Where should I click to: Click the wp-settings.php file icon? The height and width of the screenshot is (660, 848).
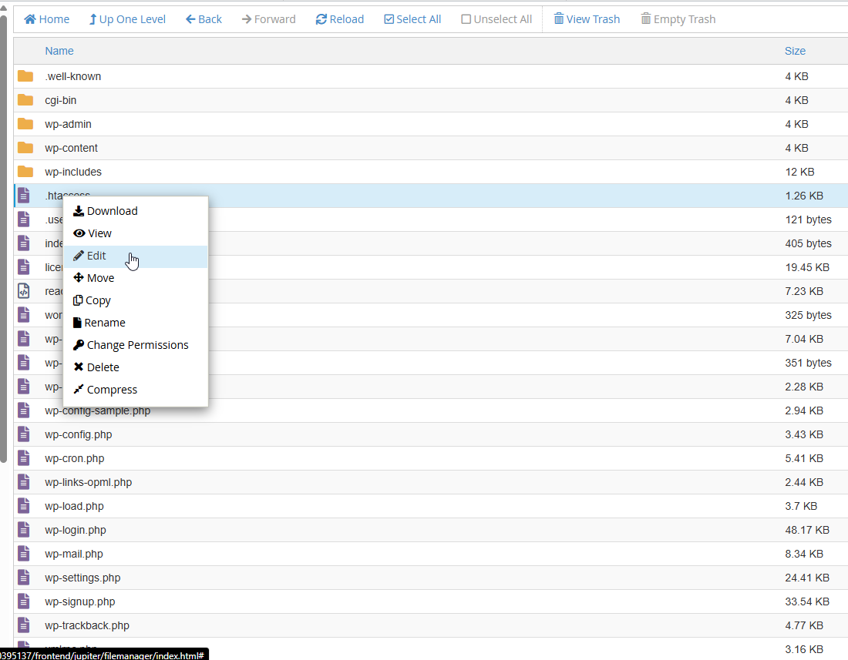click(x=24, y=578)
